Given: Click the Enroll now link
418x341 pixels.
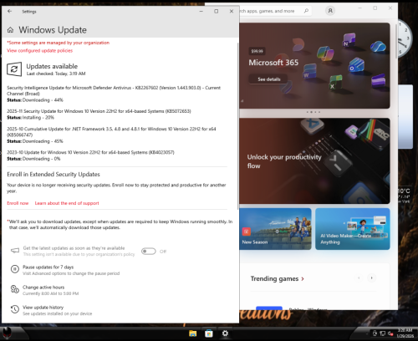Looking at the screenshot, I should click(18, 203).
